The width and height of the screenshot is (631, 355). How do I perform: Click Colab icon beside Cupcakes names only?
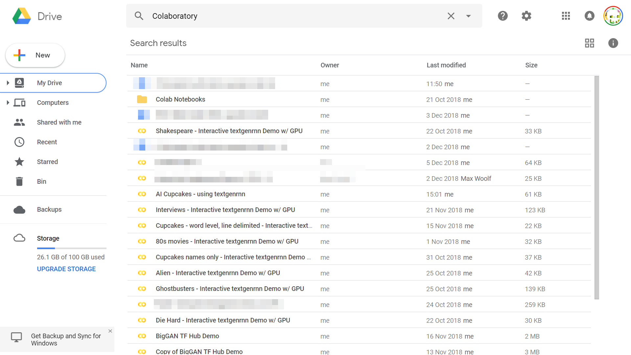pos(142,257)
